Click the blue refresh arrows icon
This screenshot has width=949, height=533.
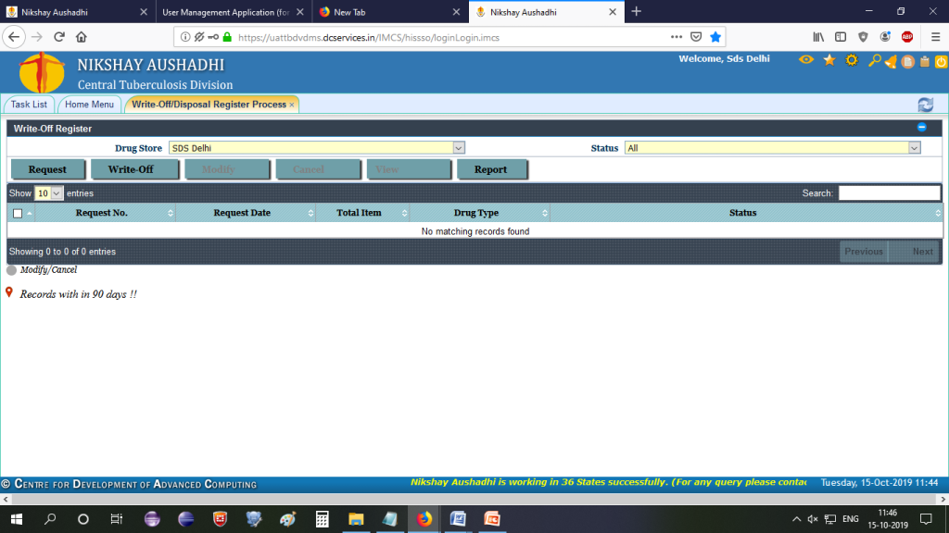tap(926, 105)
